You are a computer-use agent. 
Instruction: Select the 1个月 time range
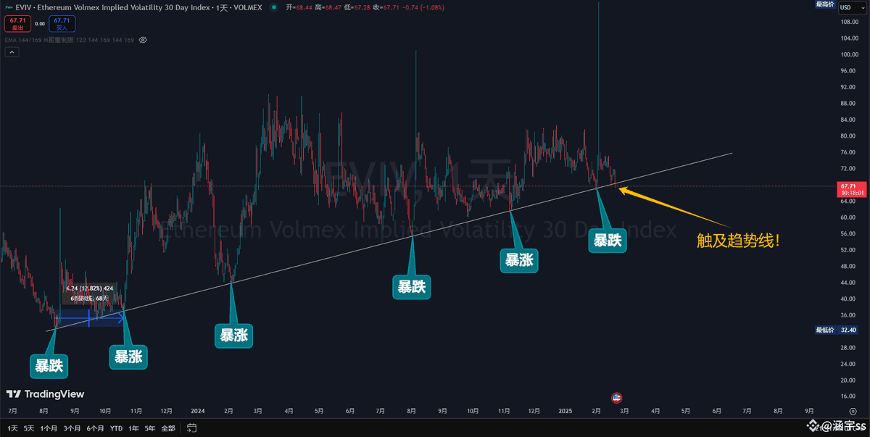pyautogui.click(x=49, y=428)
